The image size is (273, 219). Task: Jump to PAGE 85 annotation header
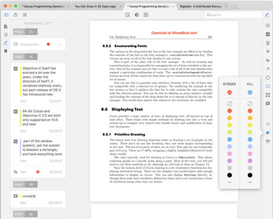(25, 214)
